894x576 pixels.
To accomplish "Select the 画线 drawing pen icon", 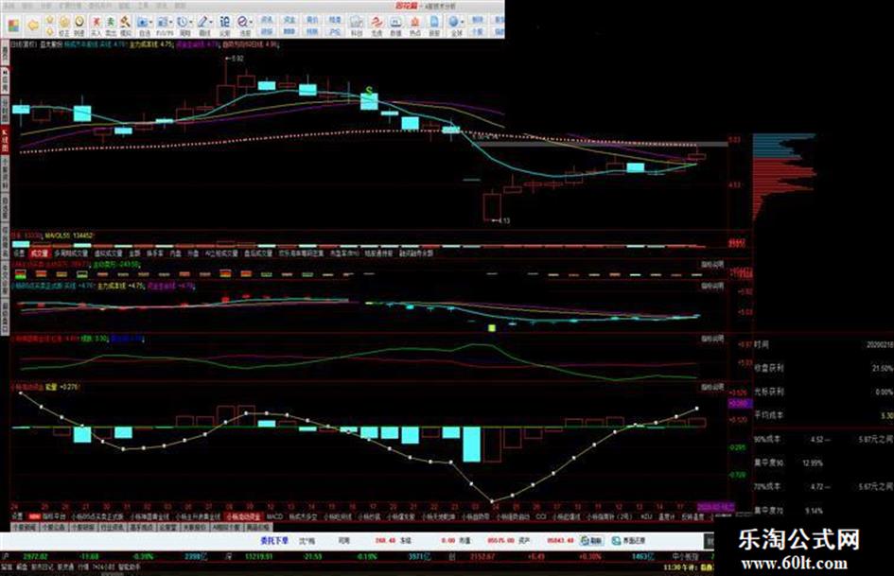I will click(x=203, y=26).
